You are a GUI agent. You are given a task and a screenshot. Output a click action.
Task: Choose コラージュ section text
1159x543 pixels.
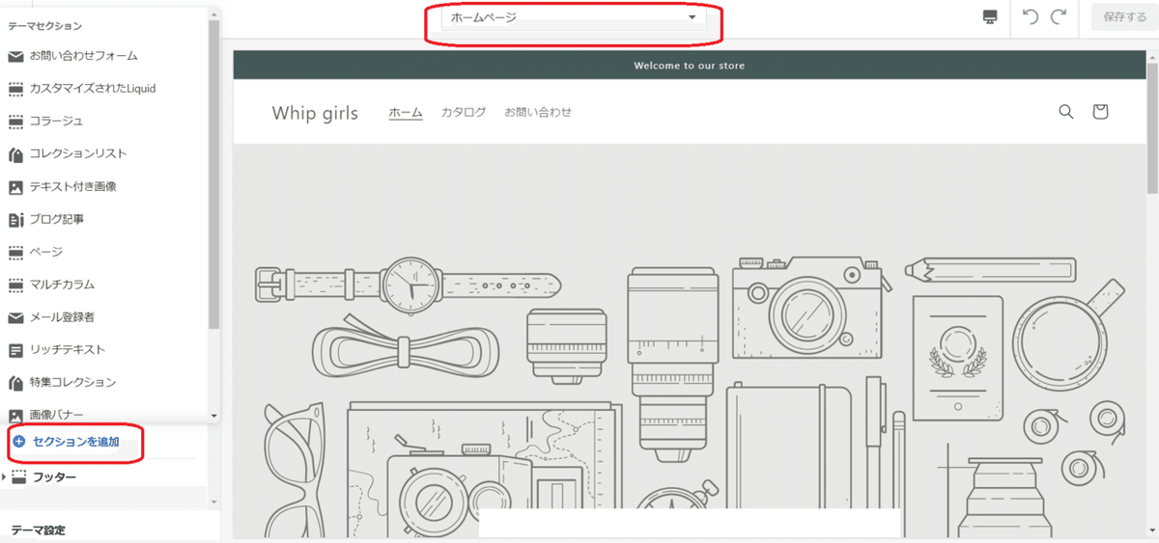(x=56, y=122)
